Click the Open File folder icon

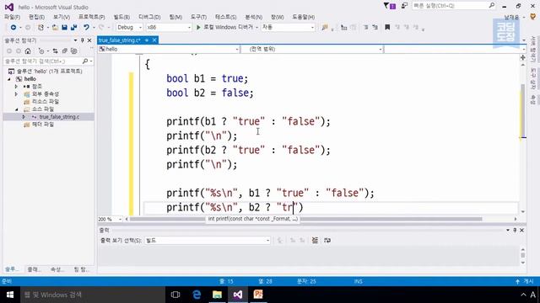(x=55, y=27)
